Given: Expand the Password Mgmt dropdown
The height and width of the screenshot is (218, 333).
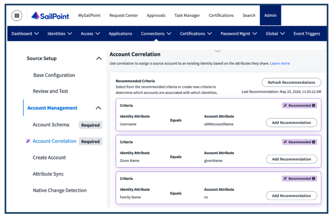Looking at the screenshot, I should click(x=239, y=34).
